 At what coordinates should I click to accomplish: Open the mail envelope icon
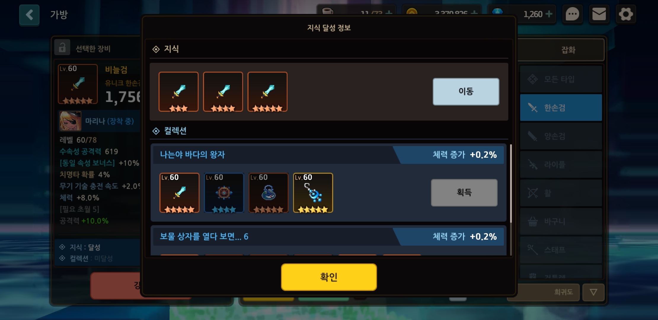tap(599, 14)
